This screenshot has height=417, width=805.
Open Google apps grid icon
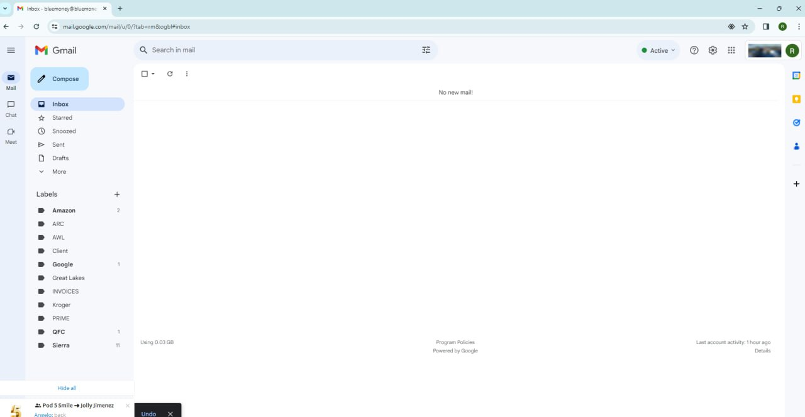(731, 50)
